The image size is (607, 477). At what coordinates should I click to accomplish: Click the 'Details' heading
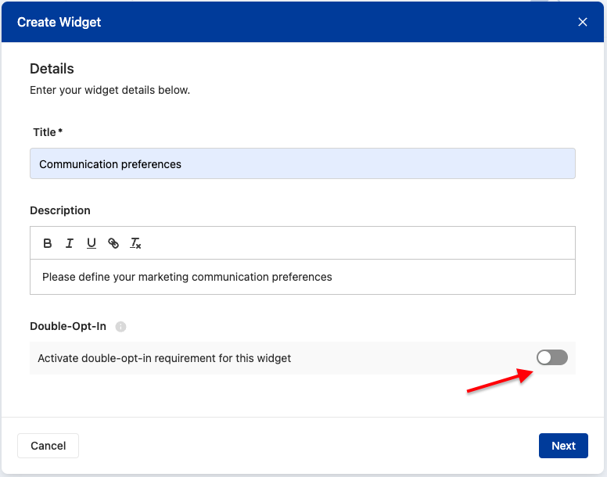[52, 69]
